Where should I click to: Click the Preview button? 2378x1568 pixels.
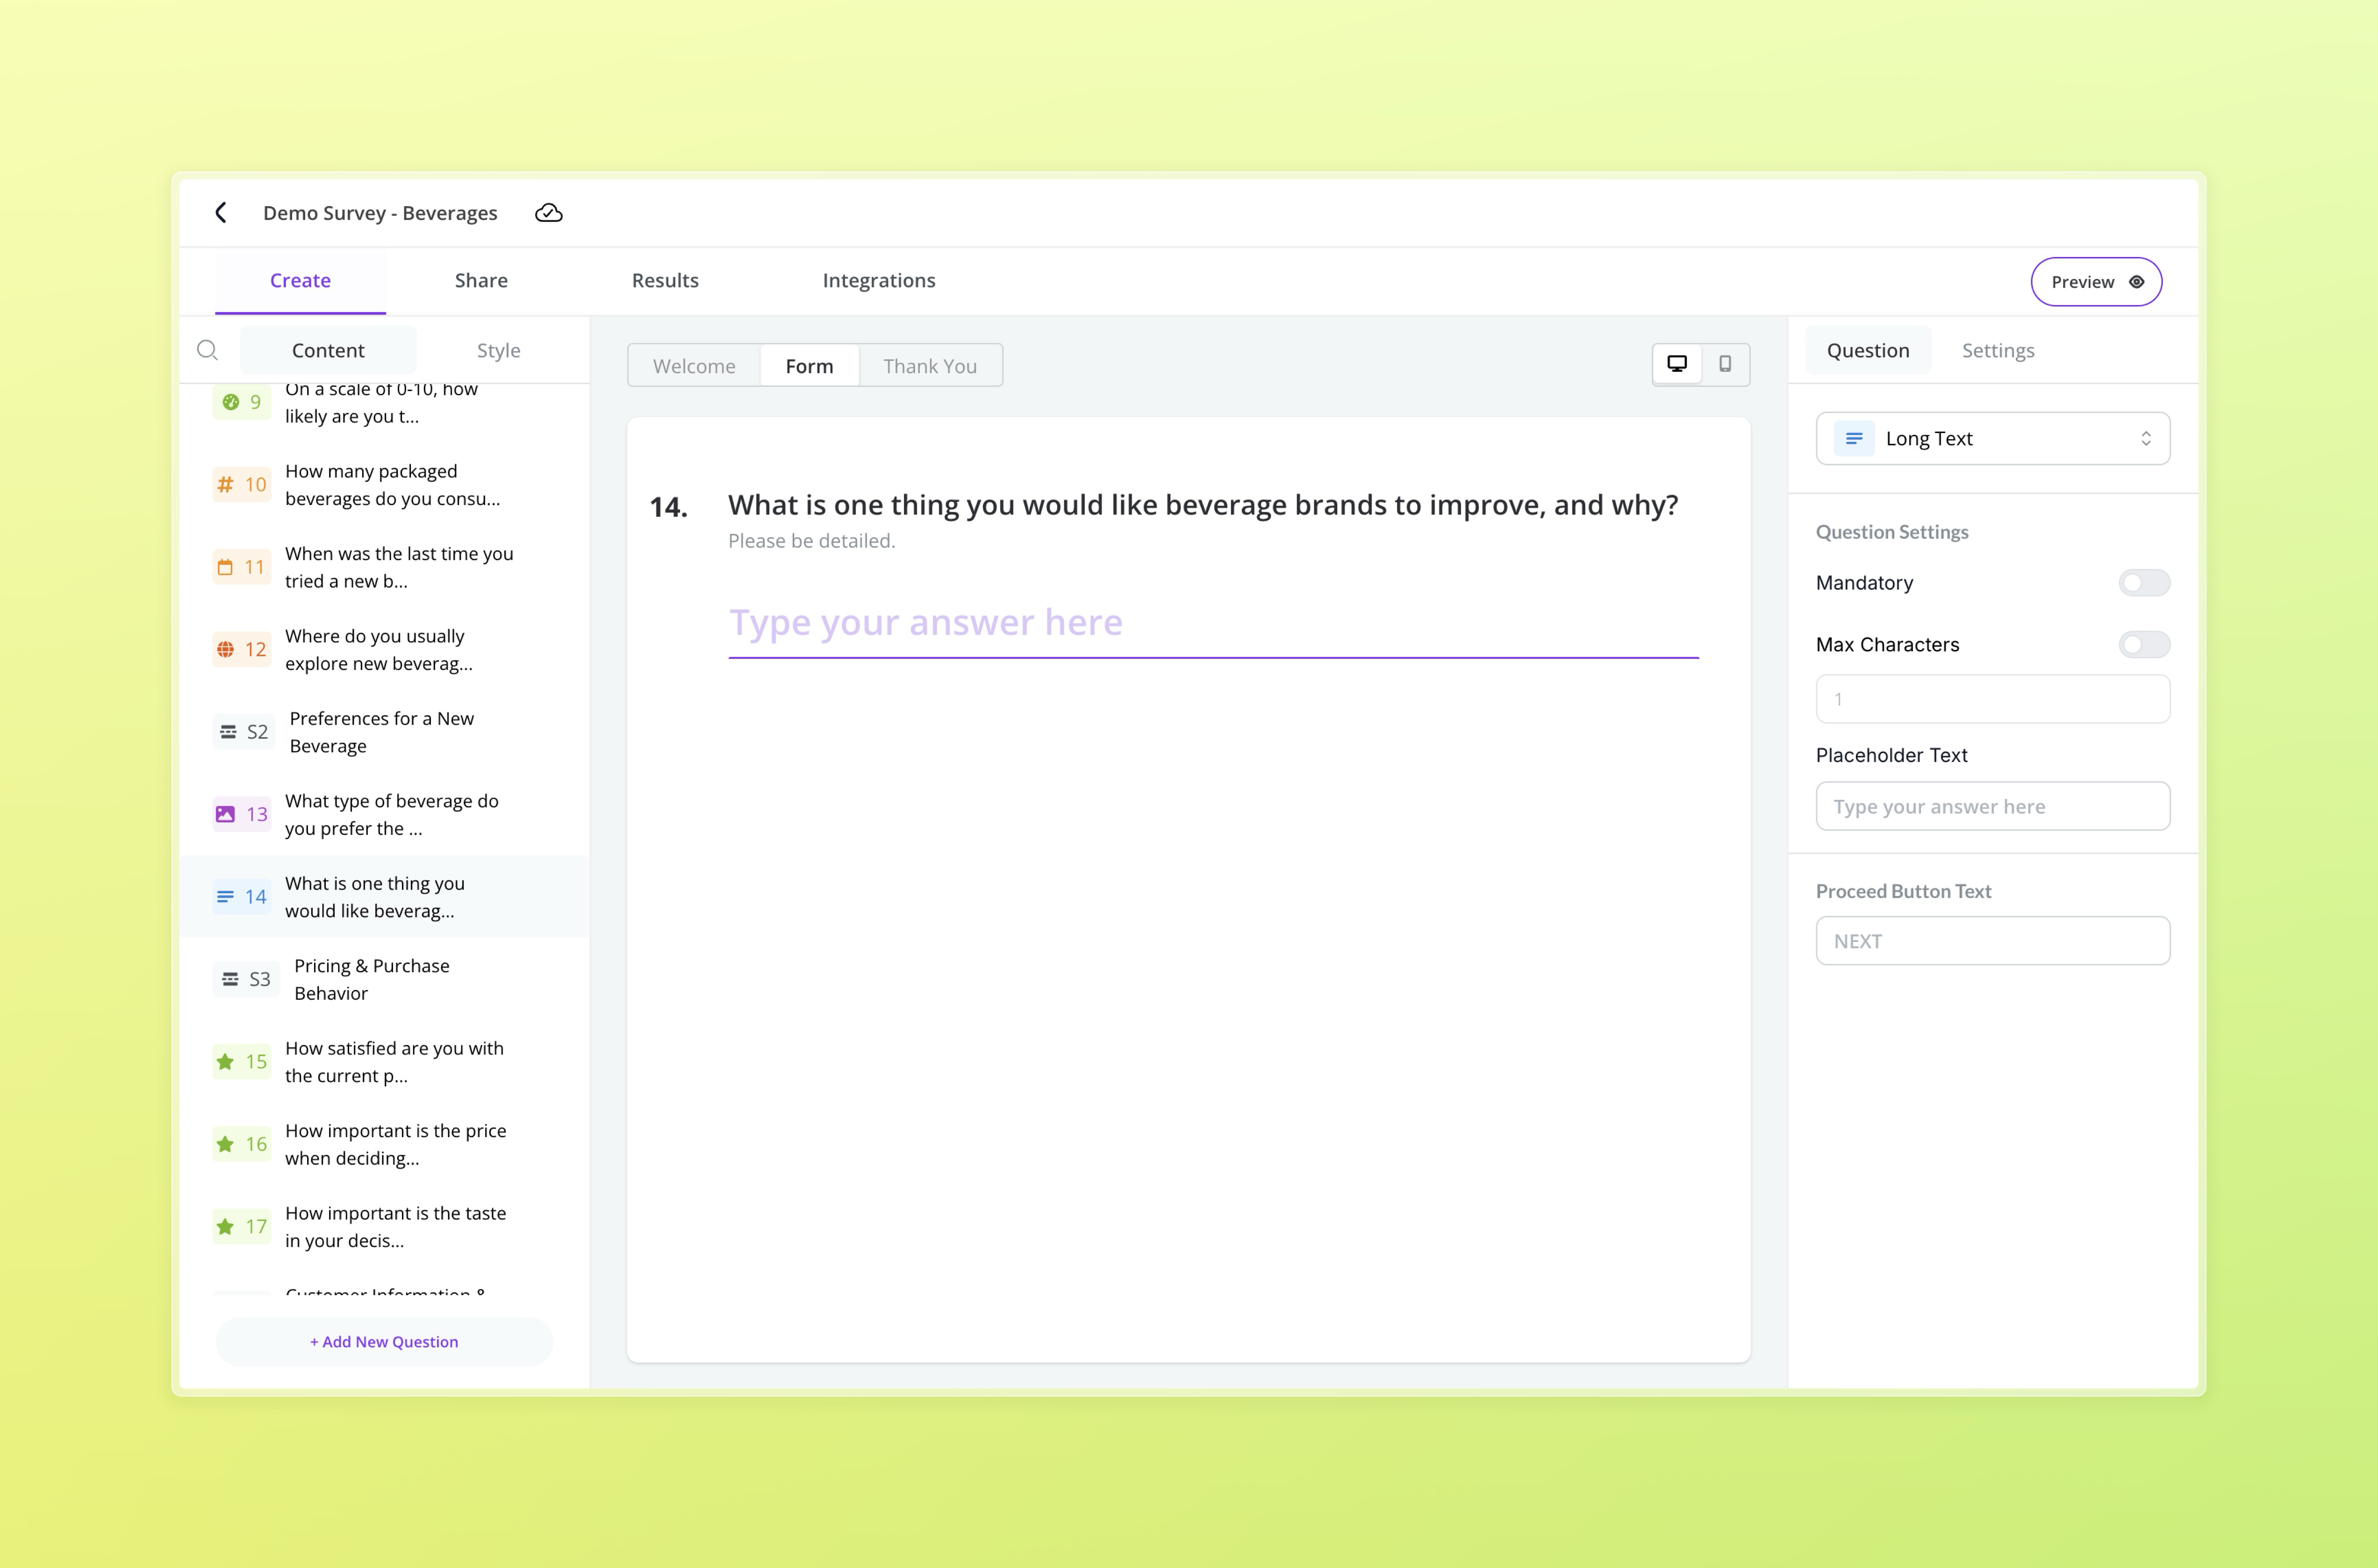coord(2096,282)
